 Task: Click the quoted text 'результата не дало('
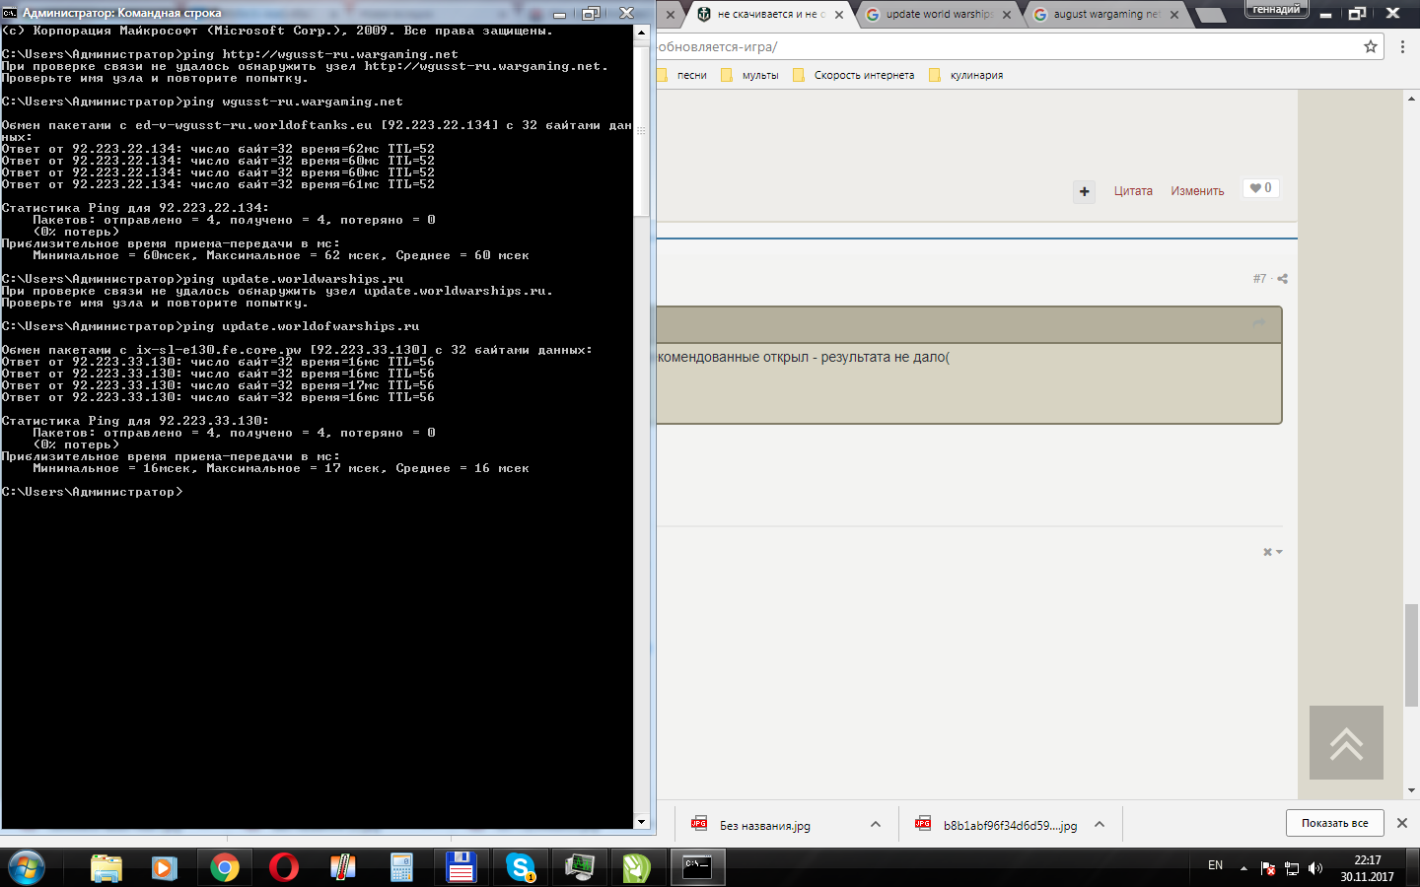(x=886, y=357)
